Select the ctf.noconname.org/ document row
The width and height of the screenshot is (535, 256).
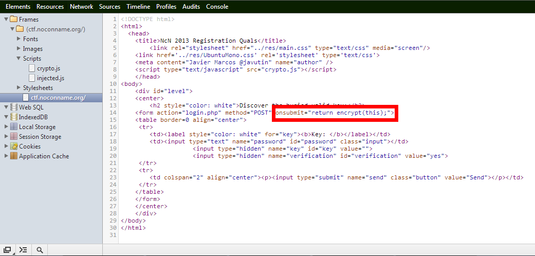51,98
